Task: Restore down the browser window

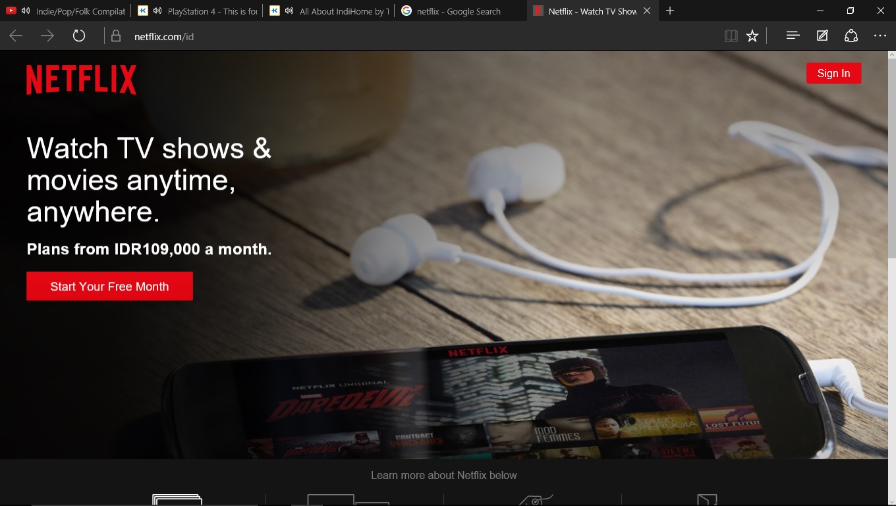Action: [851, 11]
